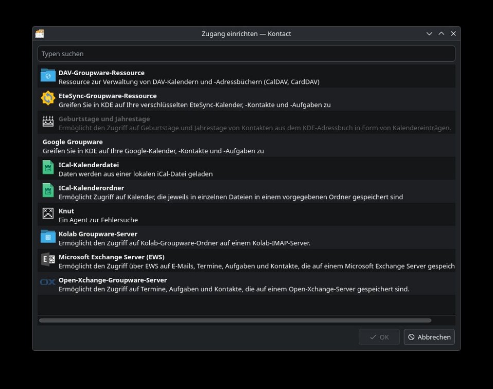Click description about verschlüsselten EteSync-Kalender
The height and width of the screenshot is (389, 493).
[195, 105]
